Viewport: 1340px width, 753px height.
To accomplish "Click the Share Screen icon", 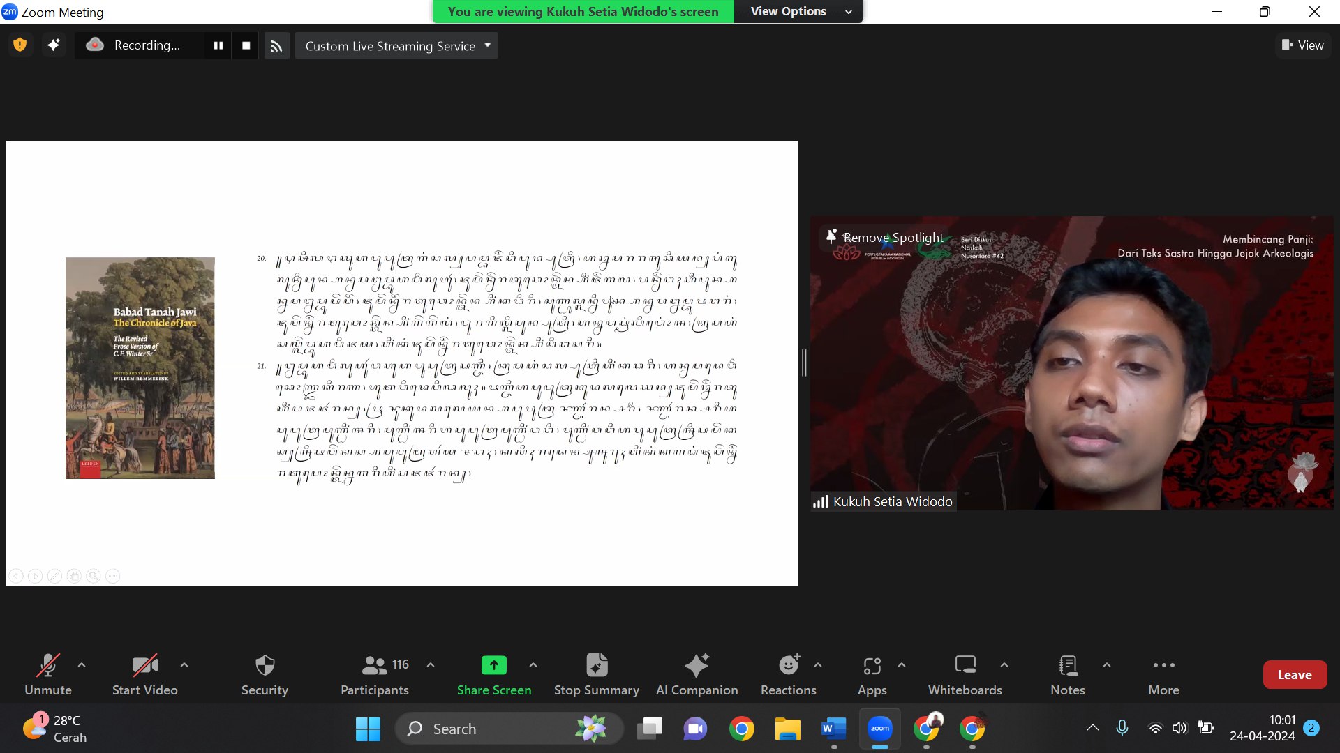I will pyautogui.click(x=493, y=665).
